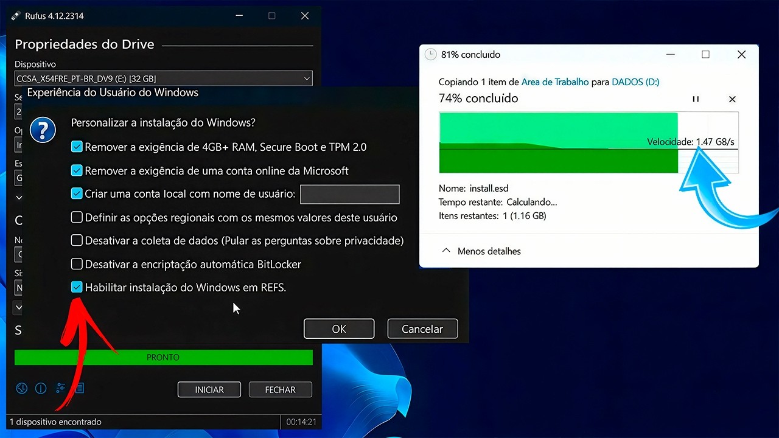Click the green PRONTO progress bar
The height and width of the screenshot is (438, 779).
click(163, 357)
